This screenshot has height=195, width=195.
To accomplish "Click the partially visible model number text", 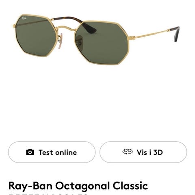I will click(x=48, y=194).
